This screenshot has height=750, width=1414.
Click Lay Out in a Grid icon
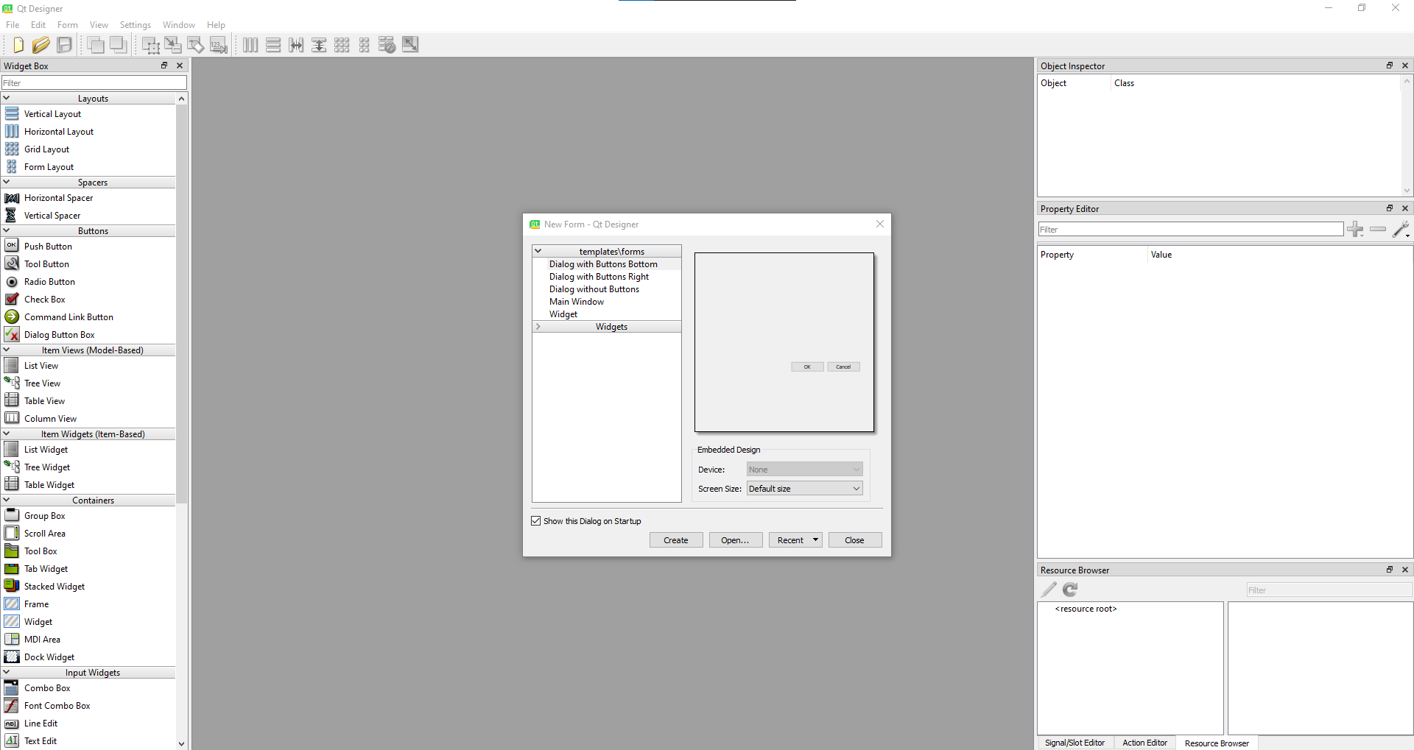pos(342,45)
